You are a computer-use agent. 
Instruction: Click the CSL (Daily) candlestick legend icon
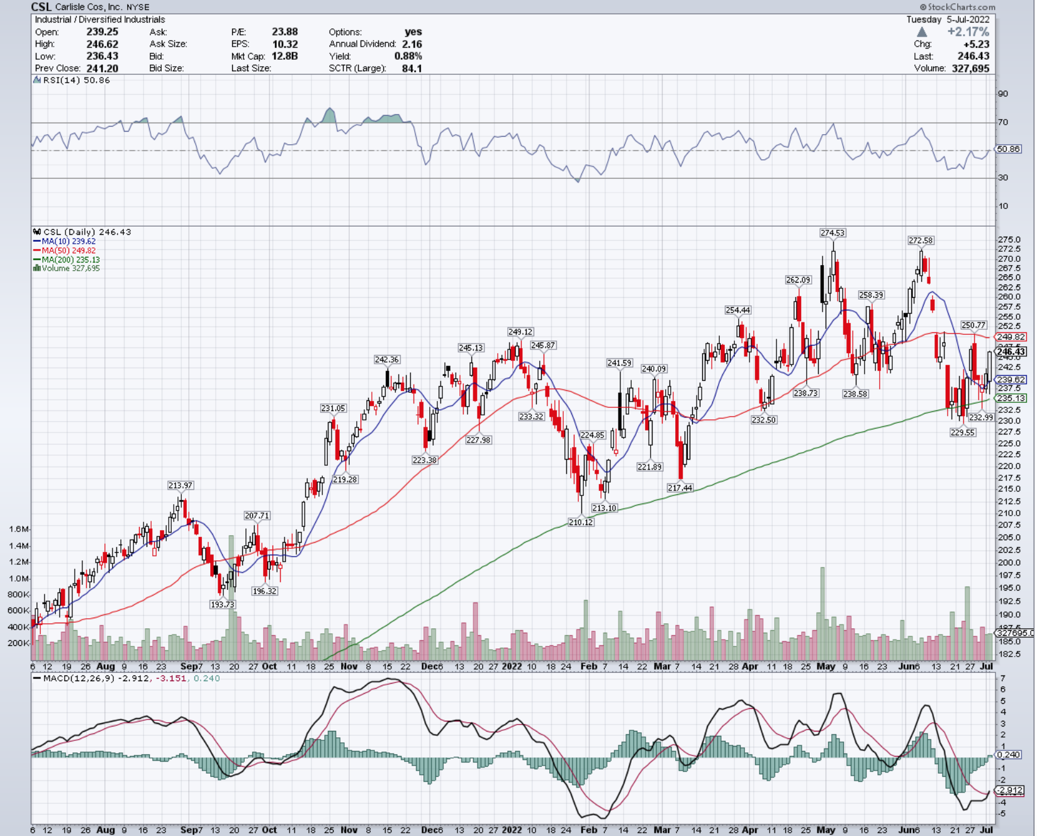pos(36,232)
